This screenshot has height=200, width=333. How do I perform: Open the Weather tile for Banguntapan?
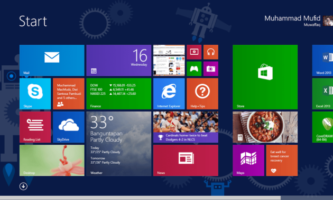click(119, 144)
